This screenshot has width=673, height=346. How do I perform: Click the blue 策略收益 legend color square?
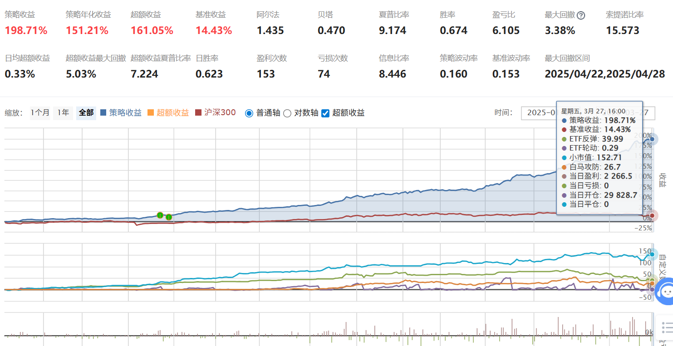pyautogui.click(x=103, y=112)
